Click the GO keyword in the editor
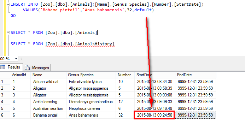Image resolution: width=245 pixels, height=130 pixels. (13, 16)
